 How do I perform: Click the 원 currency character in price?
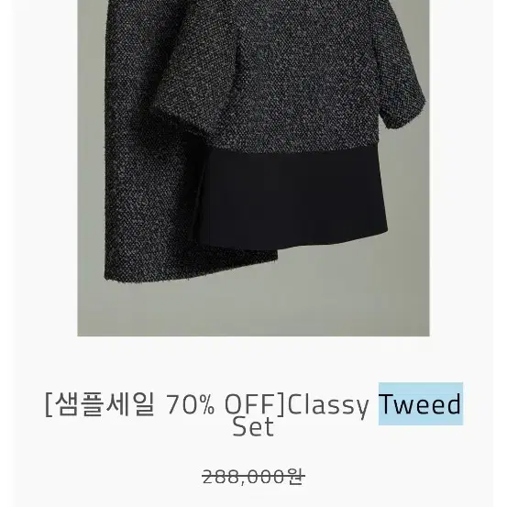(295, 478)
